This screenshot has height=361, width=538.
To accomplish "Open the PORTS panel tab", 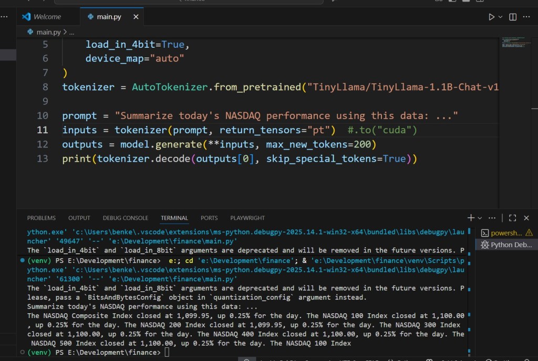I will point(209,218).
